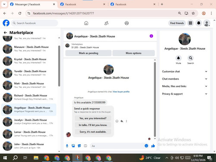Image resolution: width=216 pixels, height=162 pixels.
Task: Mute the chat with the bell icon
Action: point(178,58)
